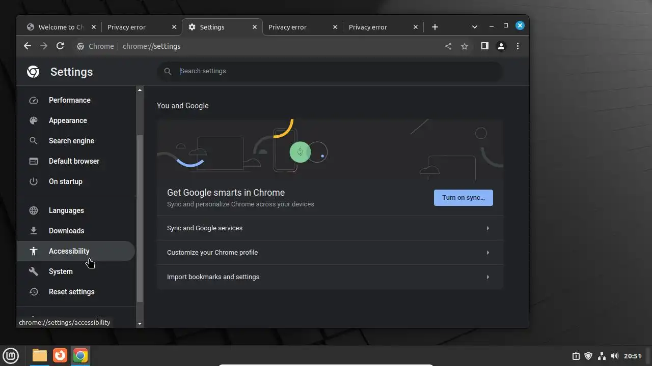Go back to the previous page
652x366 pixels.
(28, 46)
